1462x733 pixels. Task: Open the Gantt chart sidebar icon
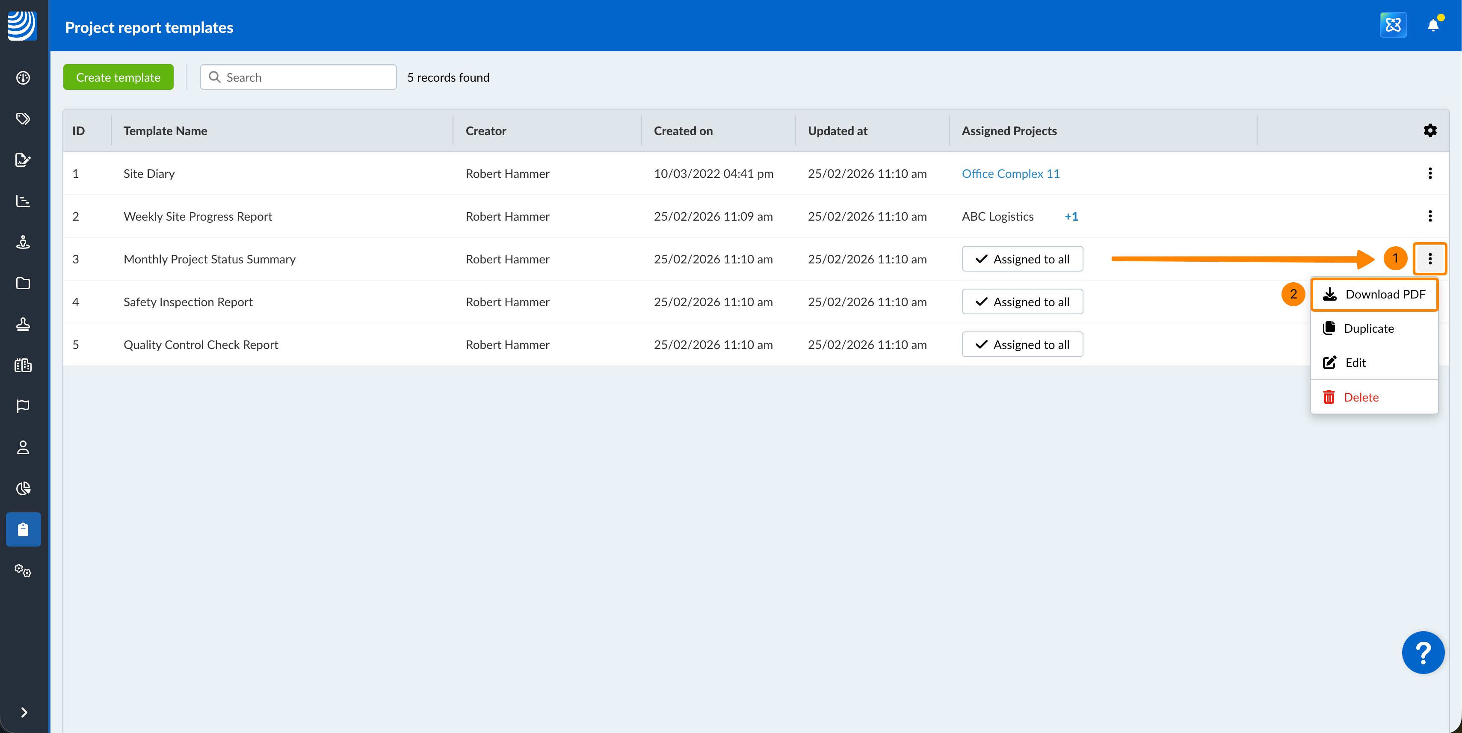coord(23,201)
